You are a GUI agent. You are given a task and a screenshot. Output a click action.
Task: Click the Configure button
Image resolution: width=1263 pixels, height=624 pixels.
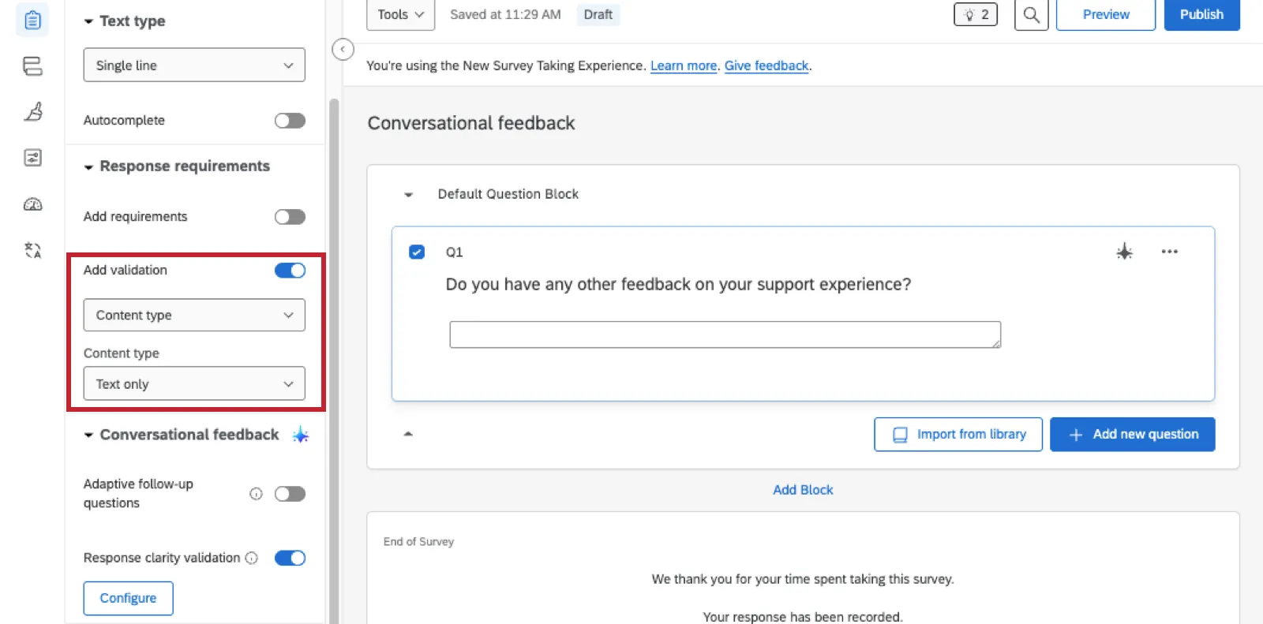click(128, 598)
